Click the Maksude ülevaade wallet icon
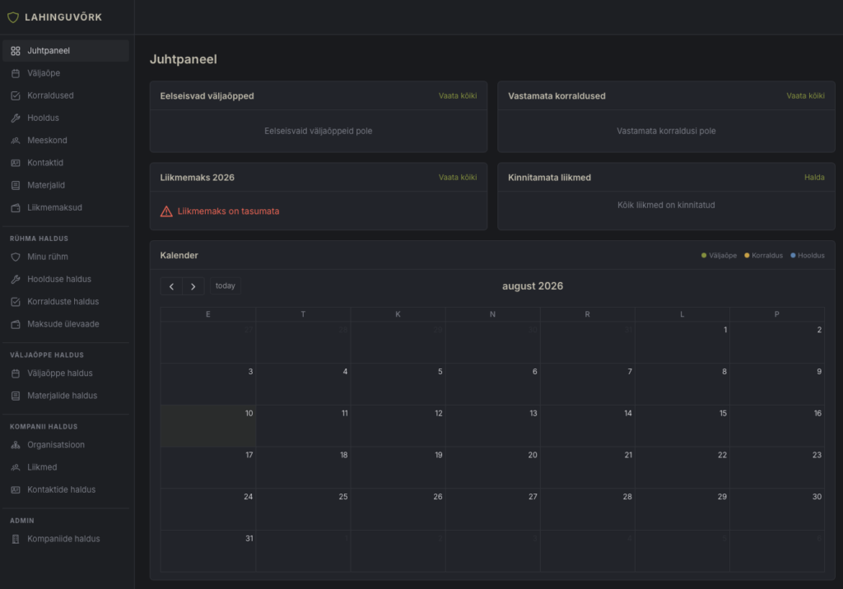Viewport: 843px width, 589px height. 16,324
